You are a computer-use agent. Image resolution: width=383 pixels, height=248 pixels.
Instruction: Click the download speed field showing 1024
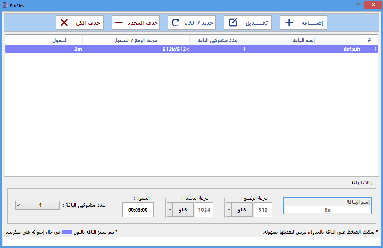click(x=204, y=210)
